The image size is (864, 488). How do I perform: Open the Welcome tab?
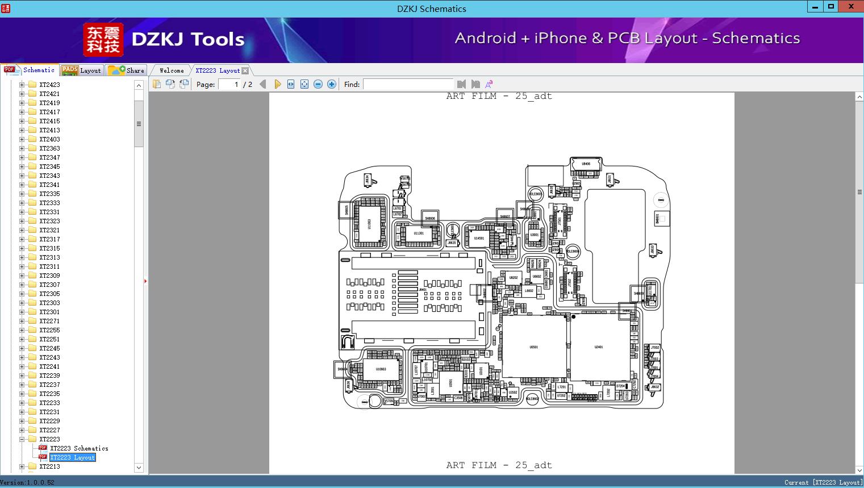click(171, 70)
